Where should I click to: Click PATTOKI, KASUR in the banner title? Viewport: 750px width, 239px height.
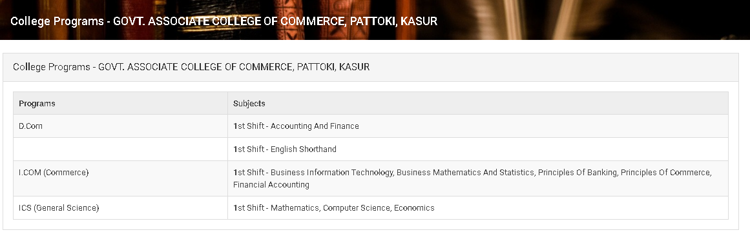coord(393,21)
